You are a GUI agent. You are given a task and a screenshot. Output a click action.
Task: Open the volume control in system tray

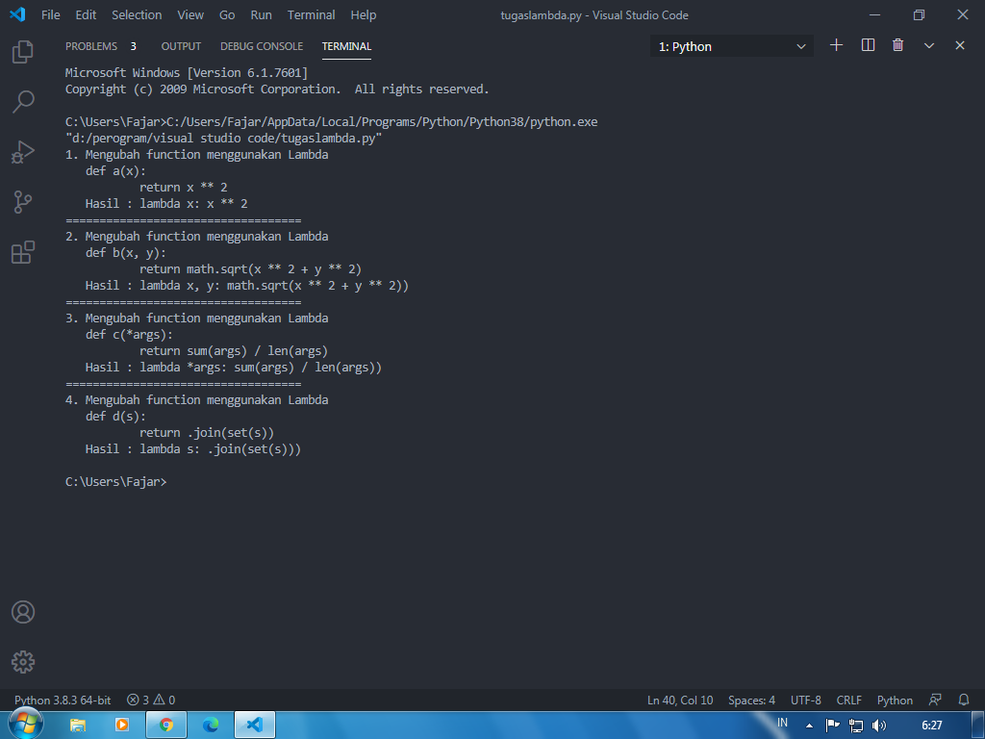(879, 726)
